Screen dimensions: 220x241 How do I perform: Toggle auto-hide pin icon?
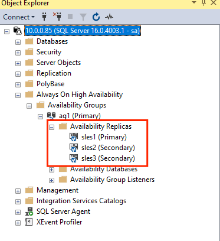[x=204, y=2]
